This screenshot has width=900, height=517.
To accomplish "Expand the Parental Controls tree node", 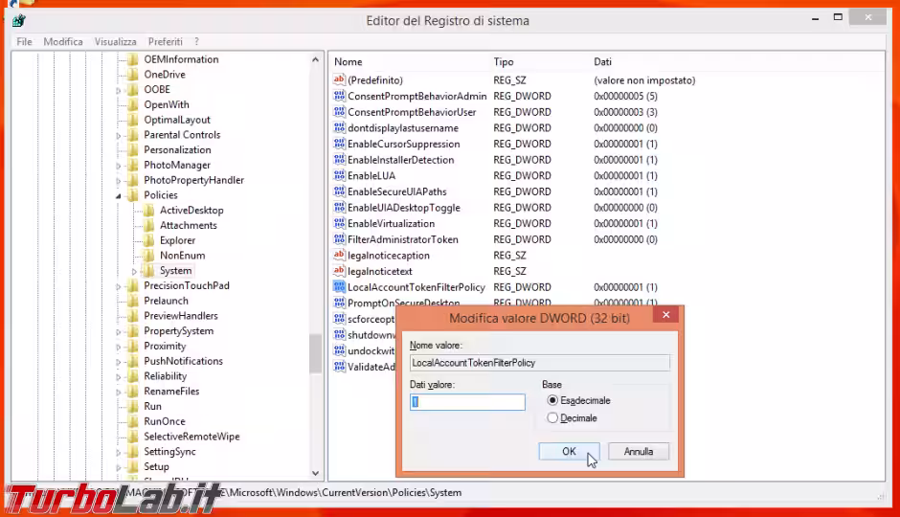I will 120,135.
